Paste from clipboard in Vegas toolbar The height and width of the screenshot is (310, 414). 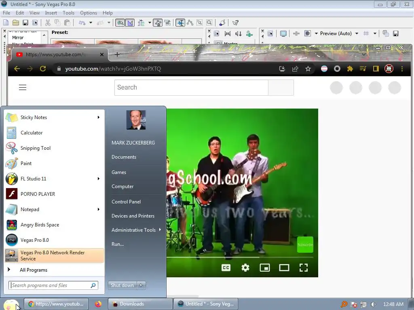pyautogui.click(x=68, y=23)
